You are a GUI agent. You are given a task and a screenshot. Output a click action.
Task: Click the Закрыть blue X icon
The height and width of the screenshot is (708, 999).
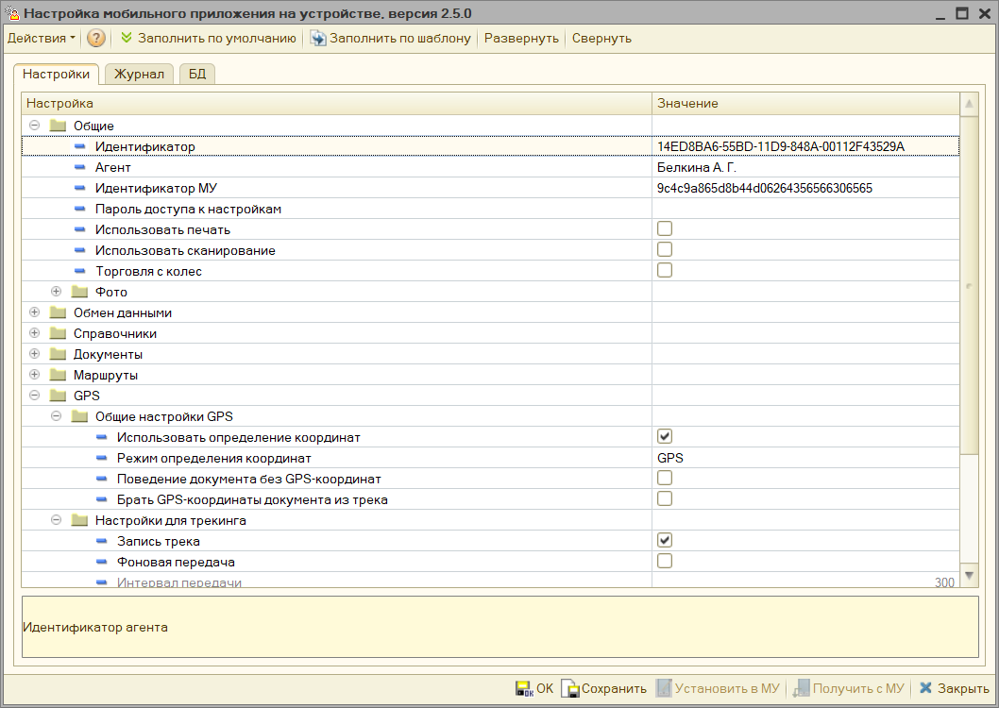925,687
